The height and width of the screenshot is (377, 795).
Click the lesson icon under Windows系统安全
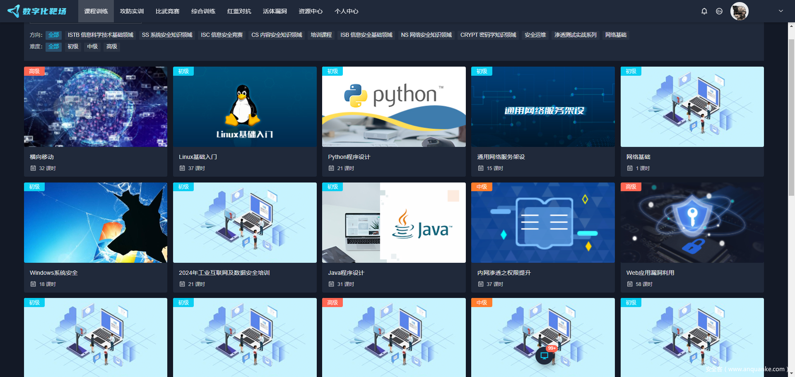(x=33, y=284)
